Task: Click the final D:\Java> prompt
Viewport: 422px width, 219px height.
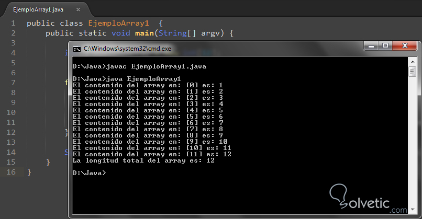Action: [90, 173]
